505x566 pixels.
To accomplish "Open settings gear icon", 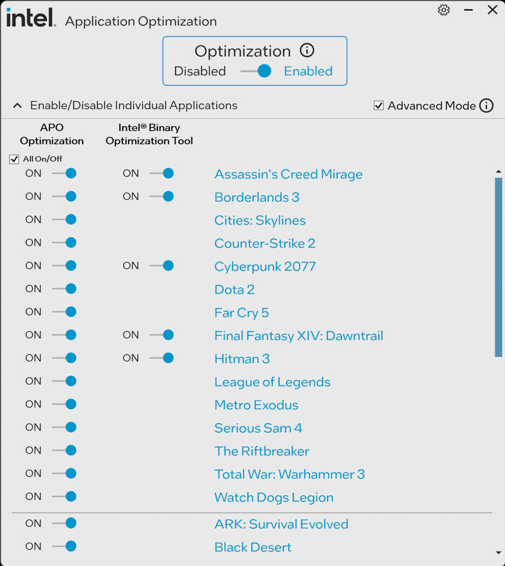I will click(444, 10).
